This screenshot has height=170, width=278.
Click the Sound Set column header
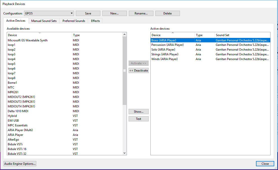coord(242,35)
